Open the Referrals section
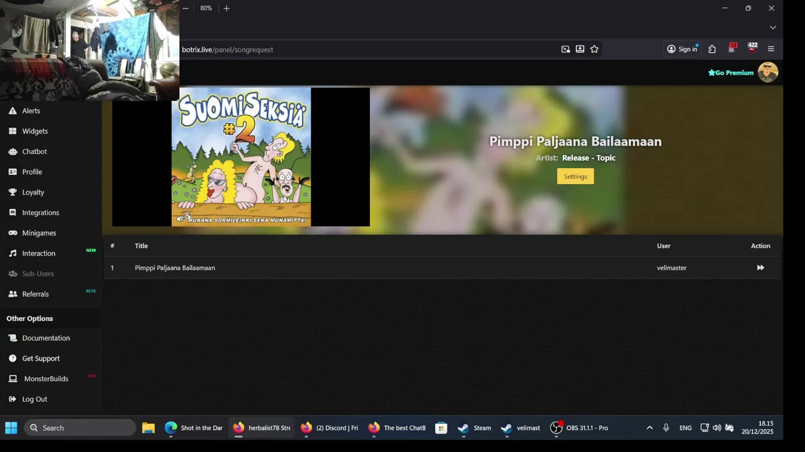 (x=35, y=294)
